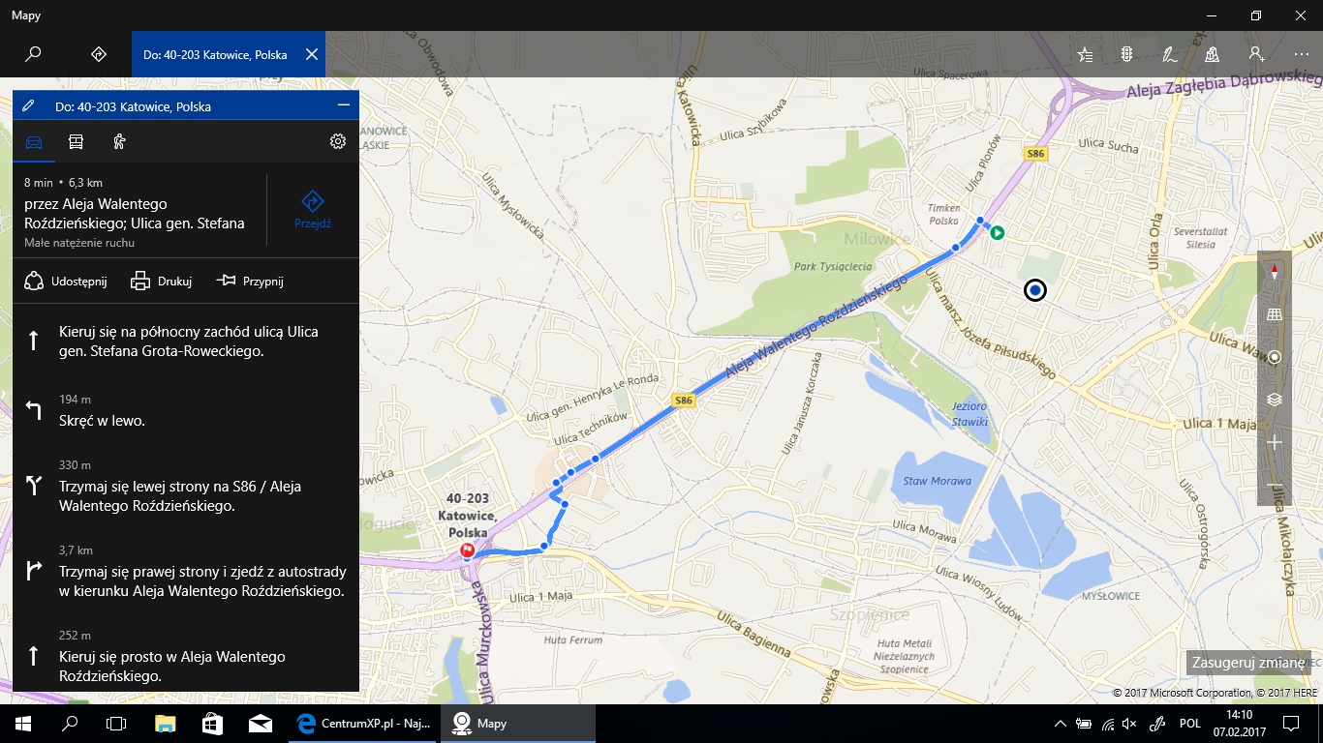The image size is (1323, 743).
Task: Click the battery status tray icon
Action: (x=1084, y=723)
